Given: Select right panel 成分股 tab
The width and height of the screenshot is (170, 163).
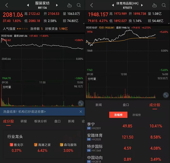Looking at the screenshot, I should tap(155, 105).
